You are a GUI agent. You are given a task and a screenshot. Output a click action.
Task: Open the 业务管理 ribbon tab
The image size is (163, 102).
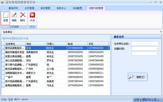(29, 8)
